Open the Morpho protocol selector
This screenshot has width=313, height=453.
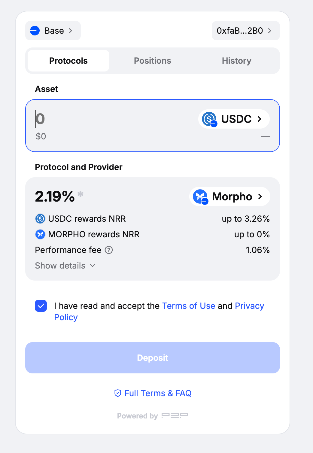click(230, 197)
